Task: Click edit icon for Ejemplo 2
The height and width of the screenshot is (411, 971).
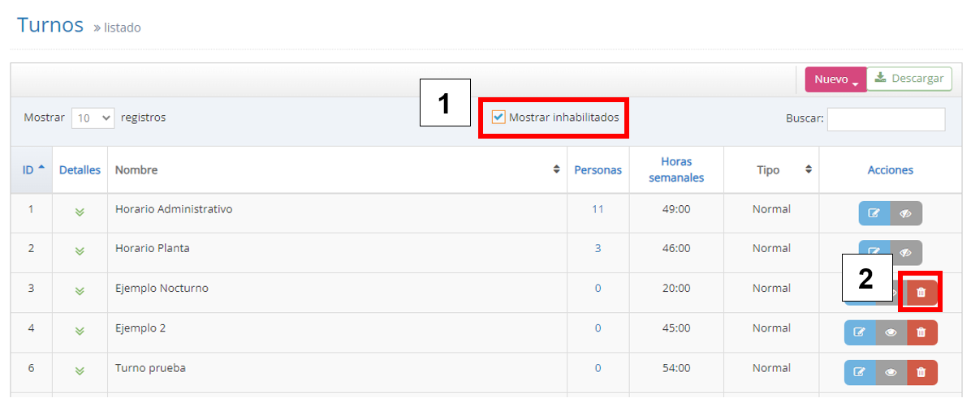Action: click(x=860, y=332)
